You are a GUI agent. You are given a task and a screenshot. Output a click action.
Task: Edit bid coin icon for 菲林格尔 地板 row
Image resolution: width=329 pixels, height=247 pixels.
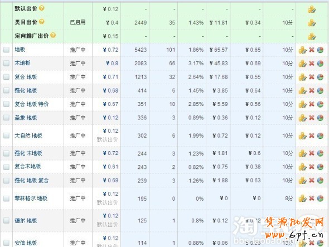click(x=302, y=198)
